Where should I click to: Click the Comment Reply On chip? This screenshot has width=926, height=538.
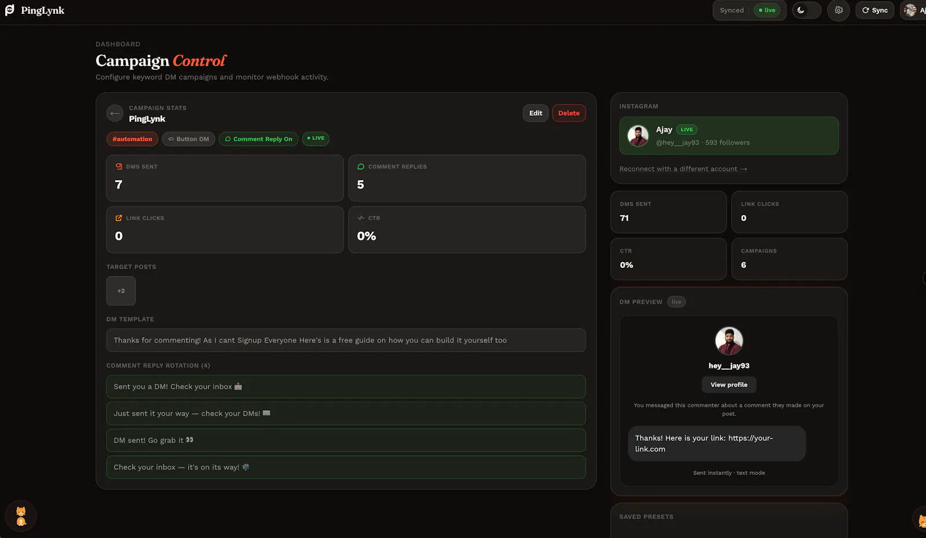coord(259,139)
